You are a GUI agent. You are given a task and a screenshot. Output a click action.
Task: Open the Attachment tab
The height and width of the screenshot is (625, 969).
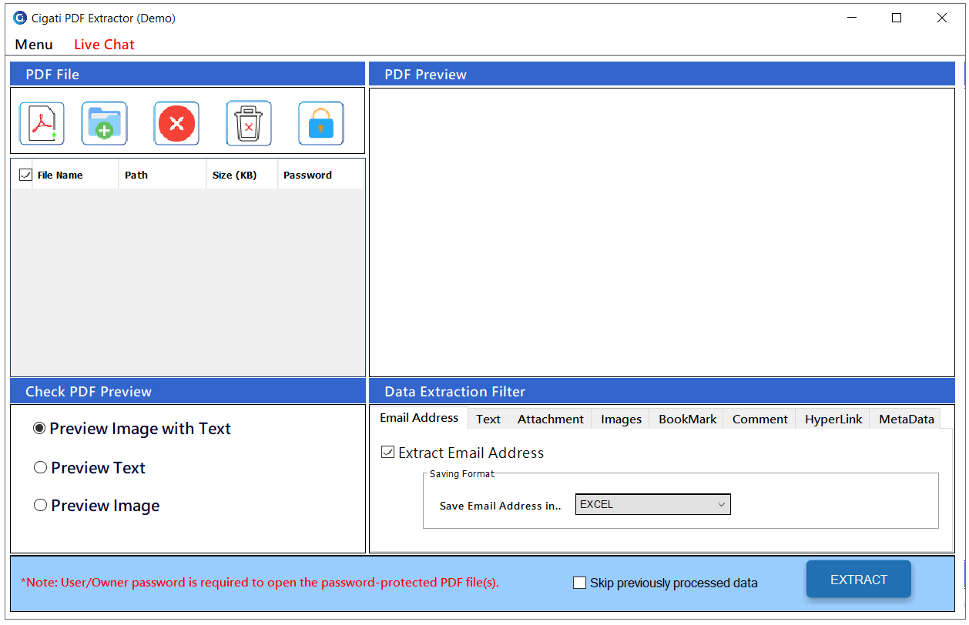[x=550, y=419]
